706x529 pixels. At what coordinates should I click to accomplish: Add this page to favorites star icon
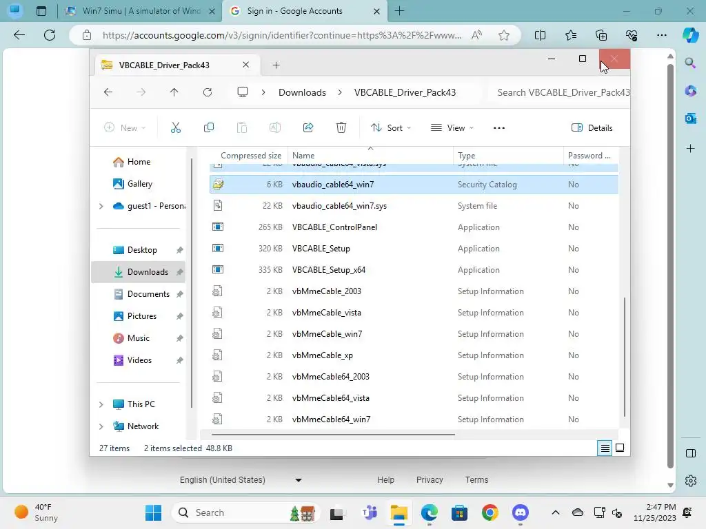(x=504, y=35)
